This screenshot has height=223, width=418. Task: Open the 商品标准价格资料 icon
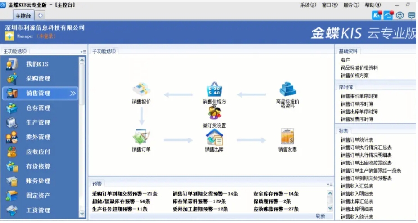288,89
